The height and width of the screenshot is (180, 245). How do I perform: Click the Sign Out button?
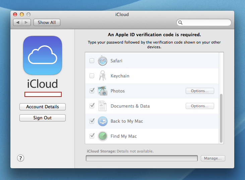click(x=43, y=118)
